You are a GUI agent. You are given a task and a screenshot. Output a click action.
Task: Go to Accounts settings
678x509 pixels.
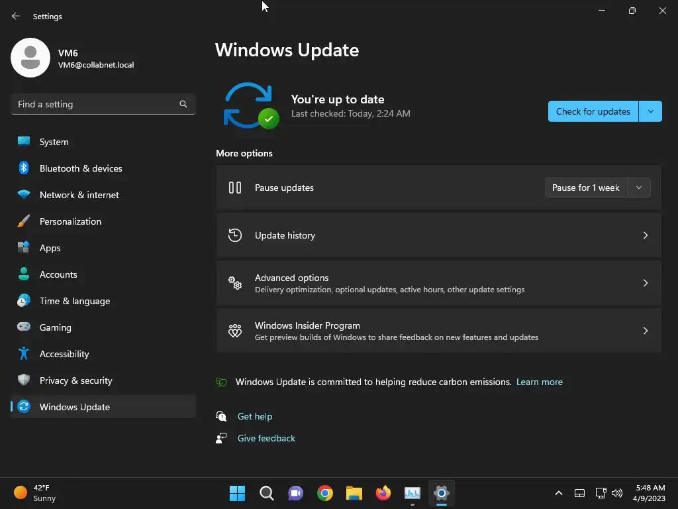pos(103,274)
